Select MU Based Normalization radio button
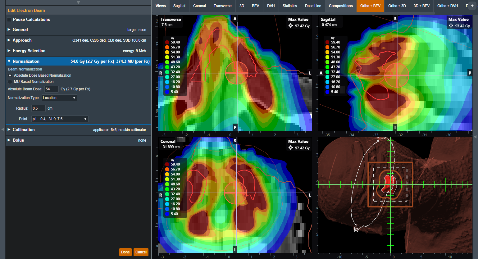This screenshot has height=259, width=478. [x=10, y=82]
